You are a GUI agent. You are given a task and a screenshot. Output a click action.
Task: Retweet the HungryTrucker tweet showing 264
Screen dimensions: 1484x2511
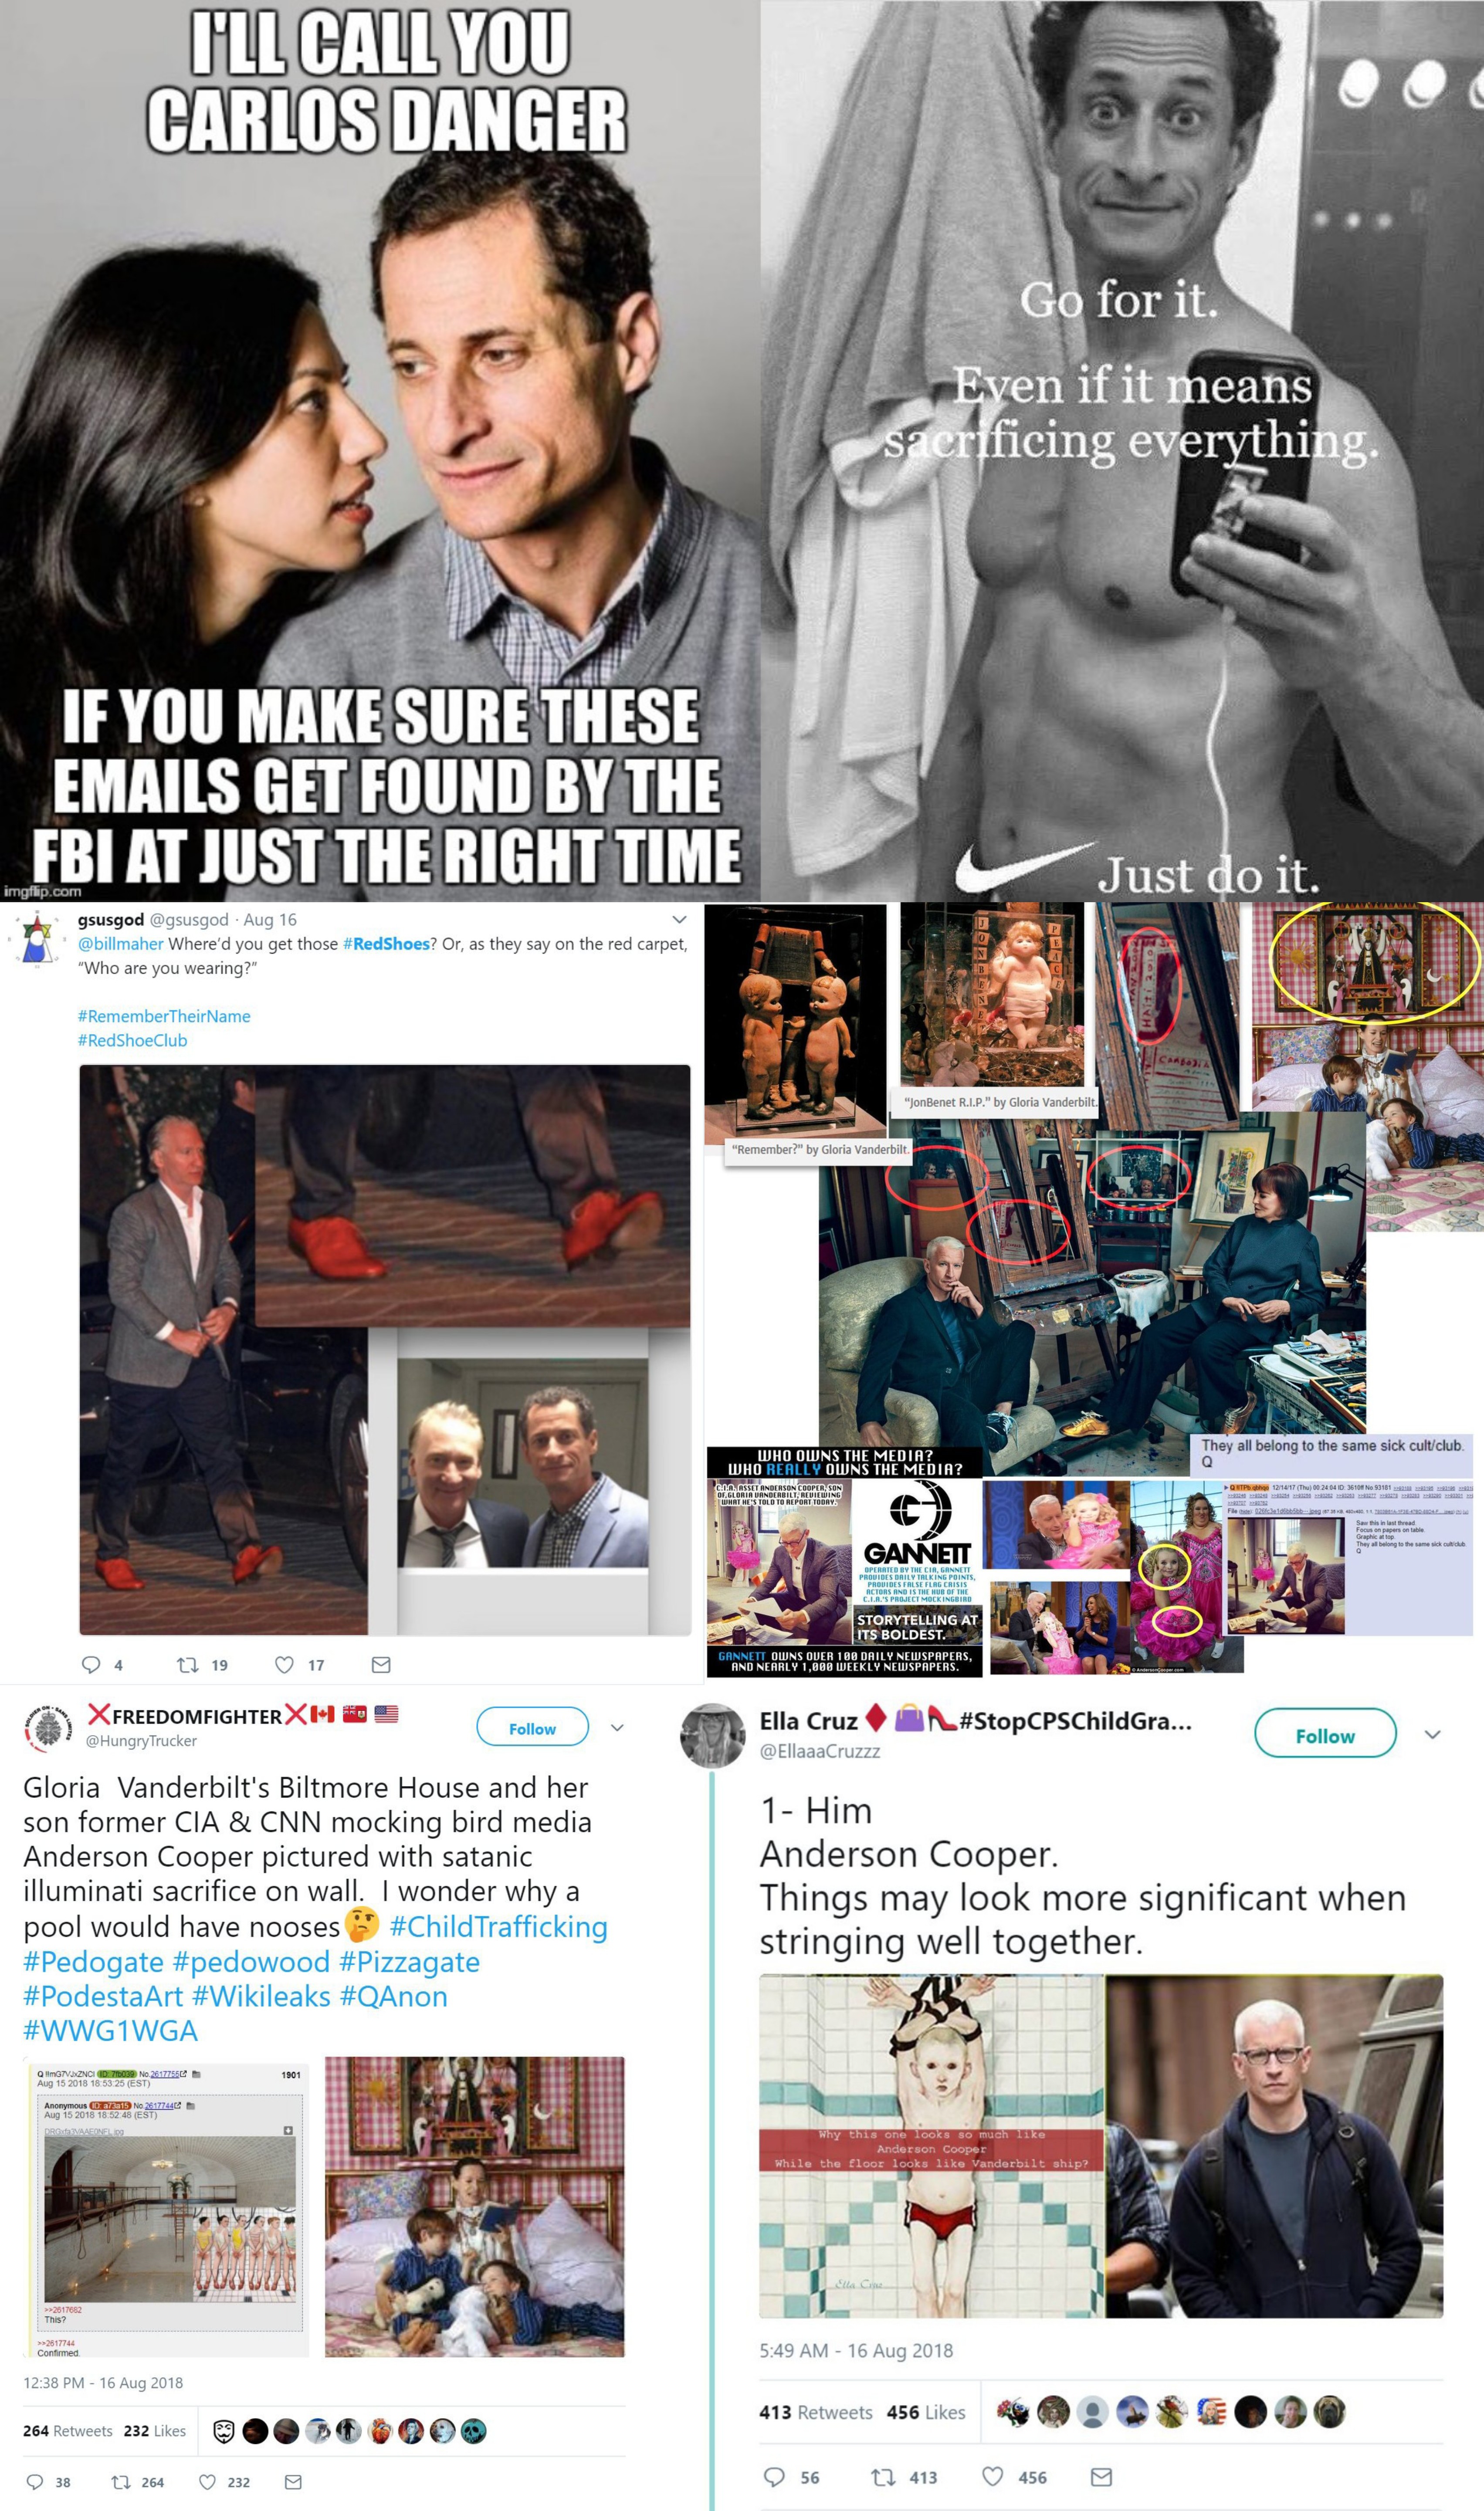click(x=120, y=2481)
